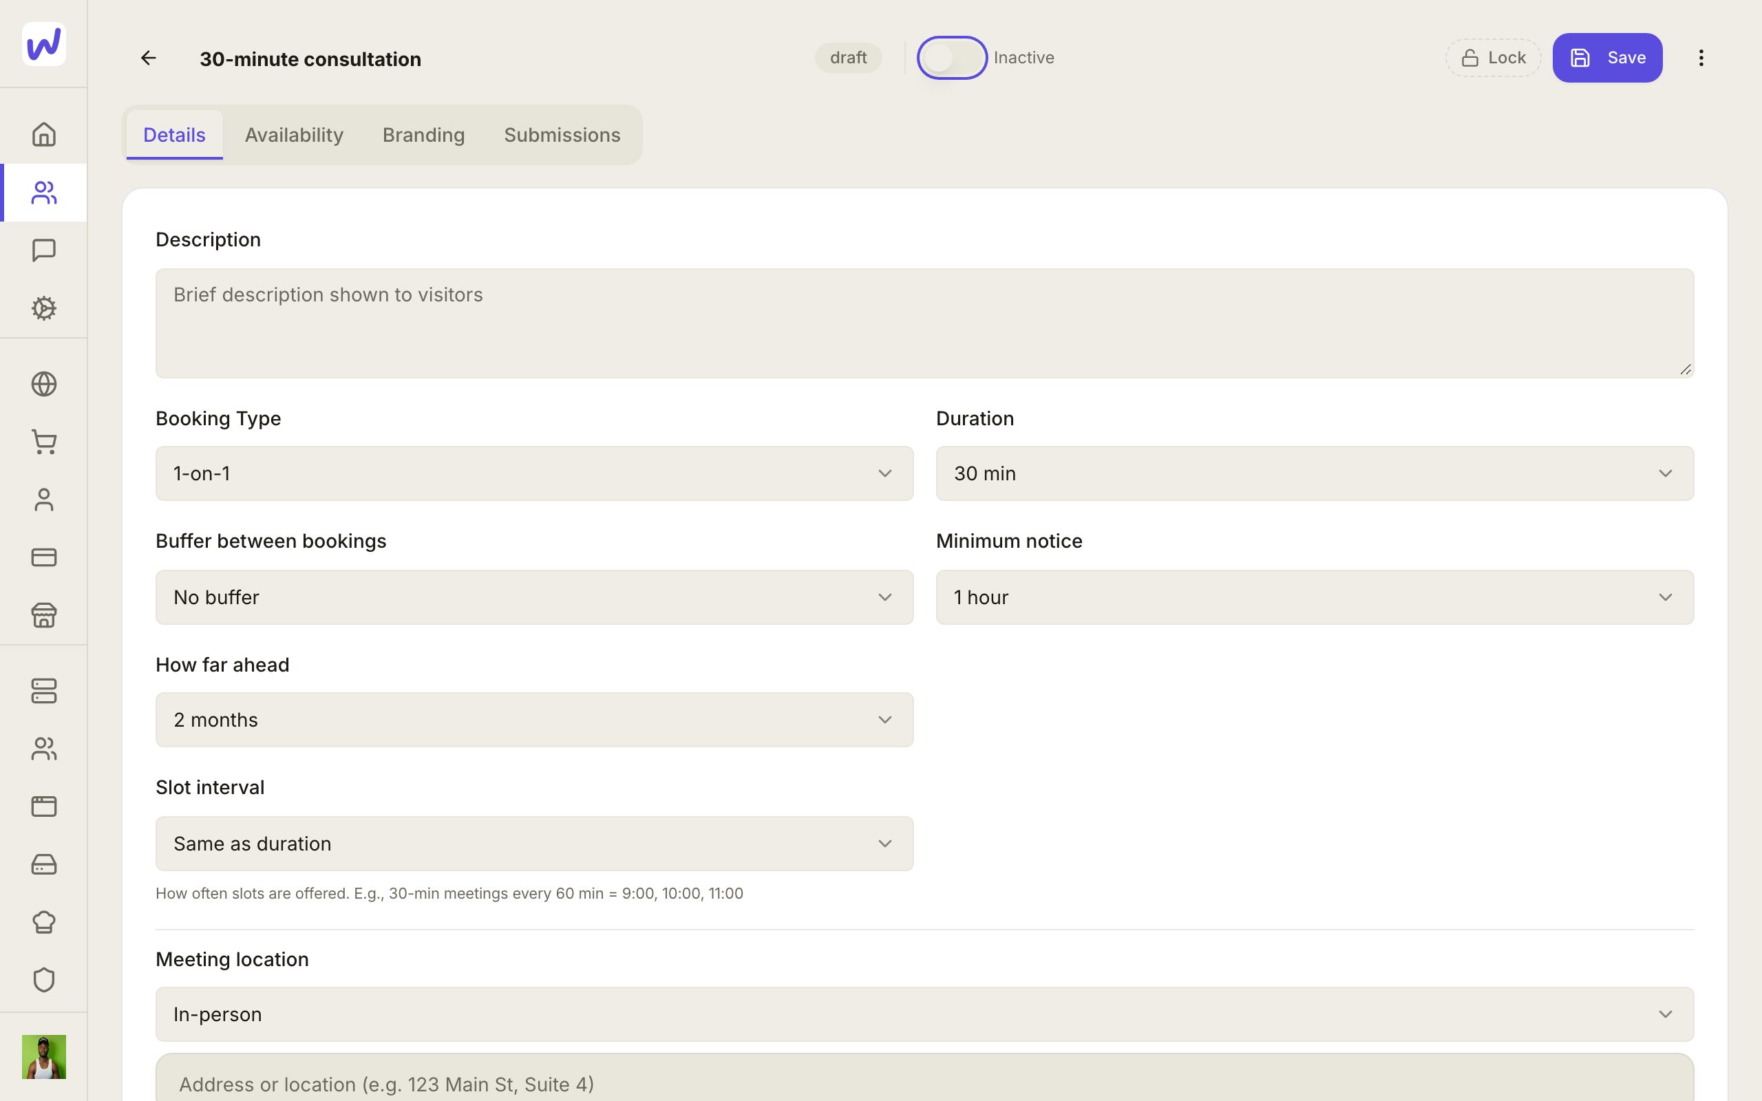The width and height of the screenshot is (1762, 1101).
Task: Click the 30-minute consultation title
Action: click(x=310, y=59)
